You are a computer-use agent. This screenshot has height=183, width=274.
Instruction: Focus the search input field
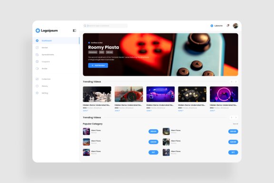pos(105,26)
